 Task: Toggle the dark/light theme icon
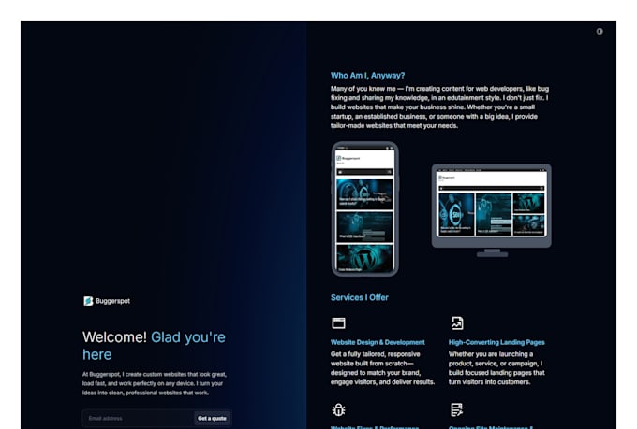click(600, 31)
